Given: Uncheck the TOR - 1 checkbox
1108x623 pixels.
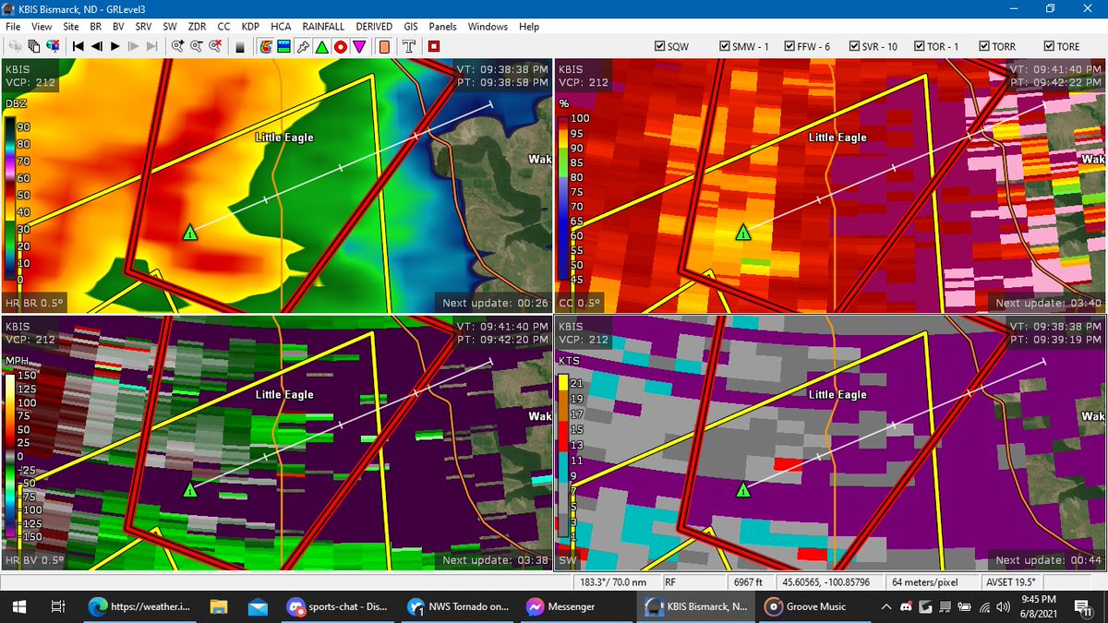Looking at the screenshot, I should pyautogui.click(x=921, y=45).
